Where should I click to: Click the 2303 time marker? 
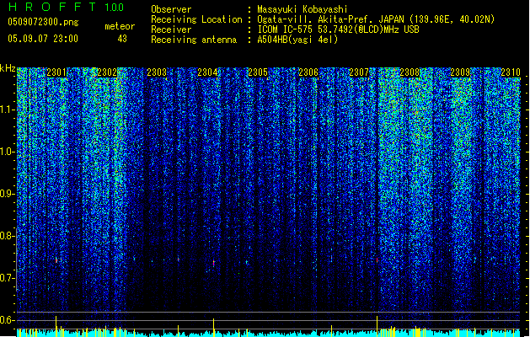point(157,72)
